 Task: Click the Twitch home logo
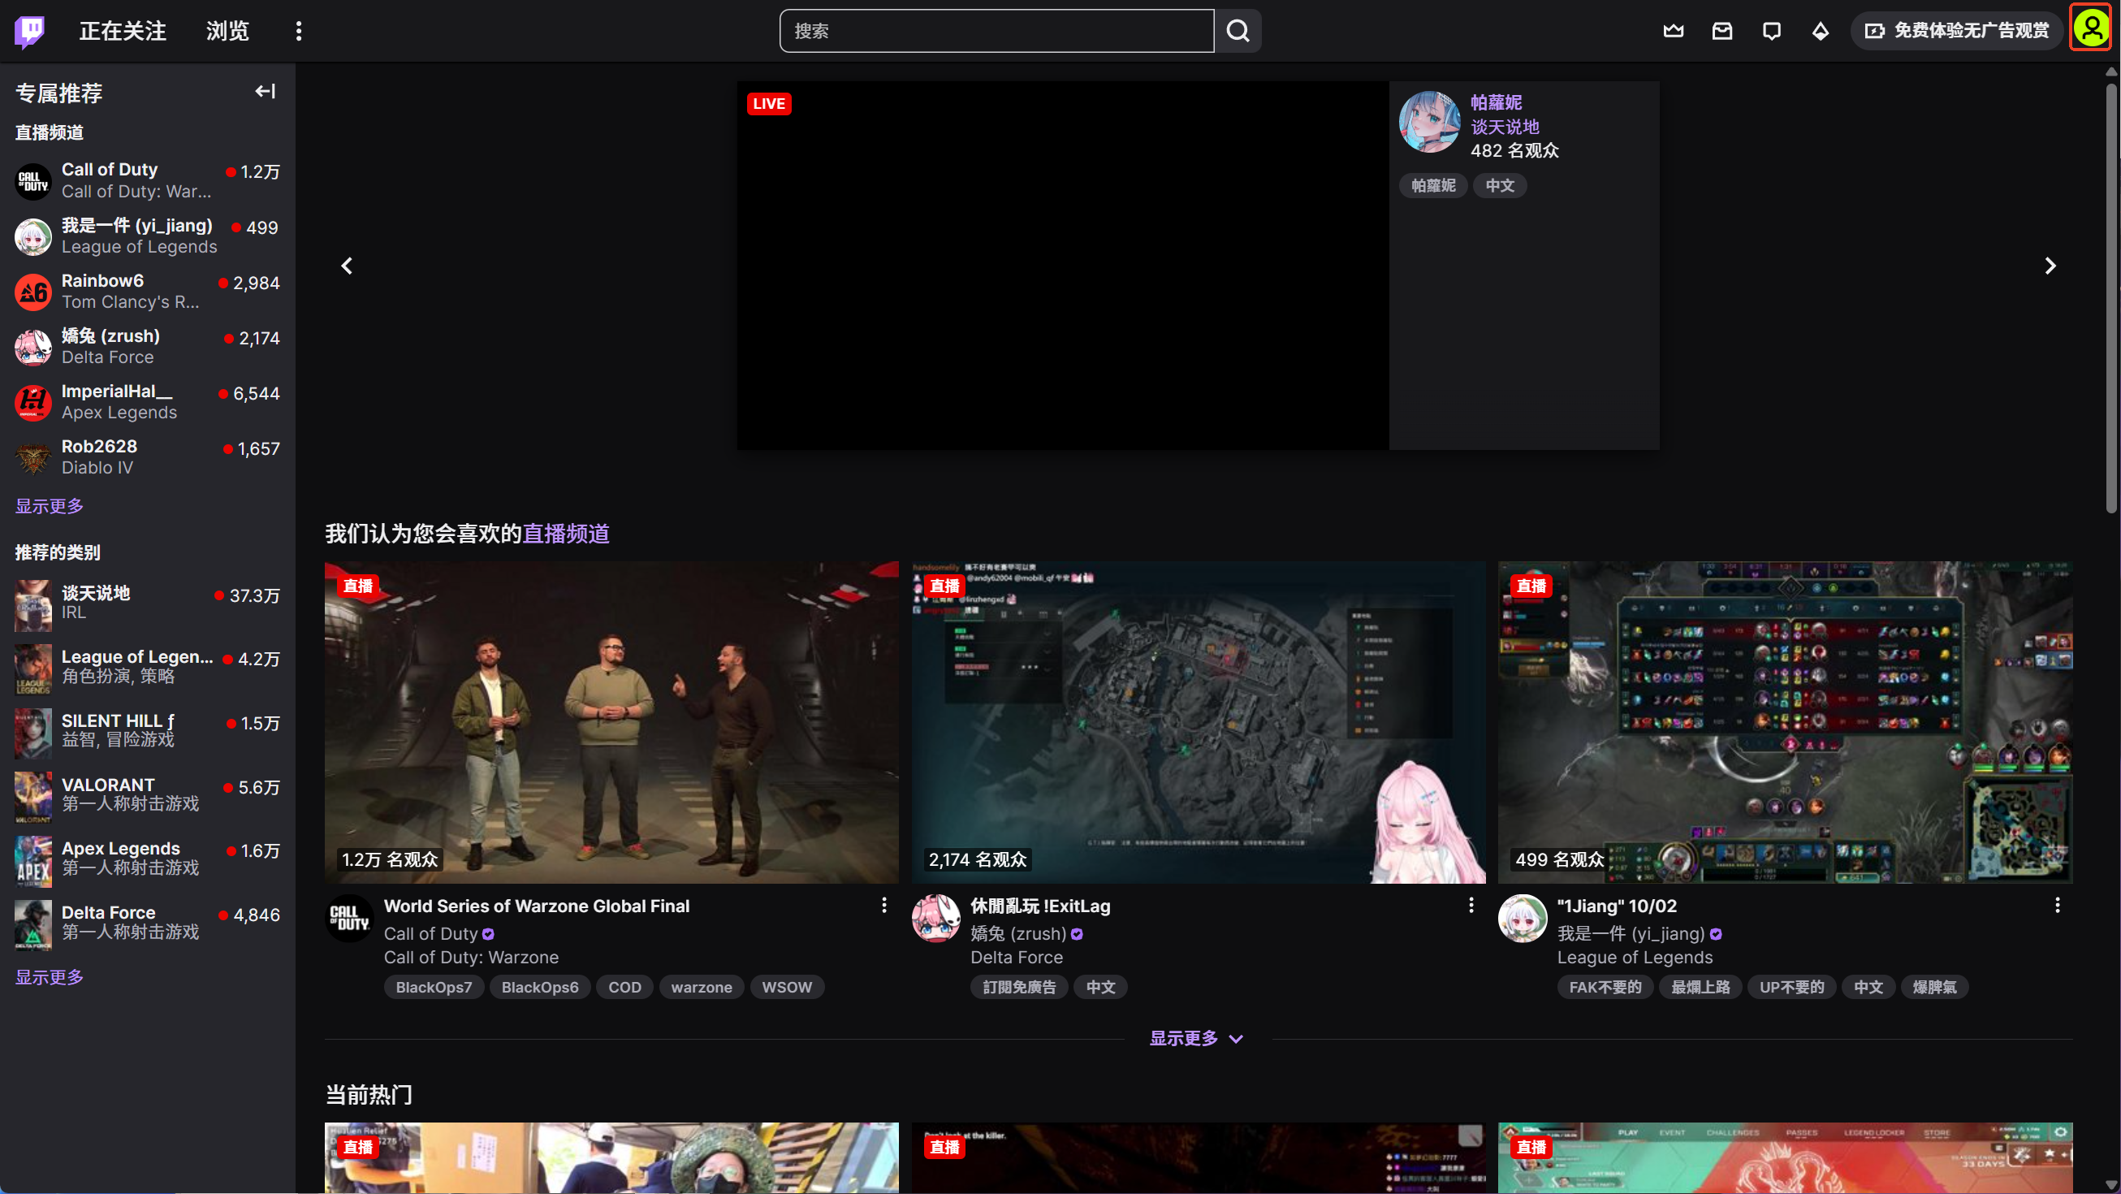[30, 32]
